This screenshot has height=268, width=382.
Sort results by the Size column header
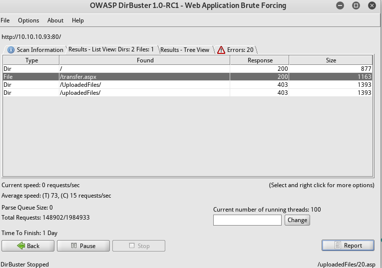click(x=331, y=60)
